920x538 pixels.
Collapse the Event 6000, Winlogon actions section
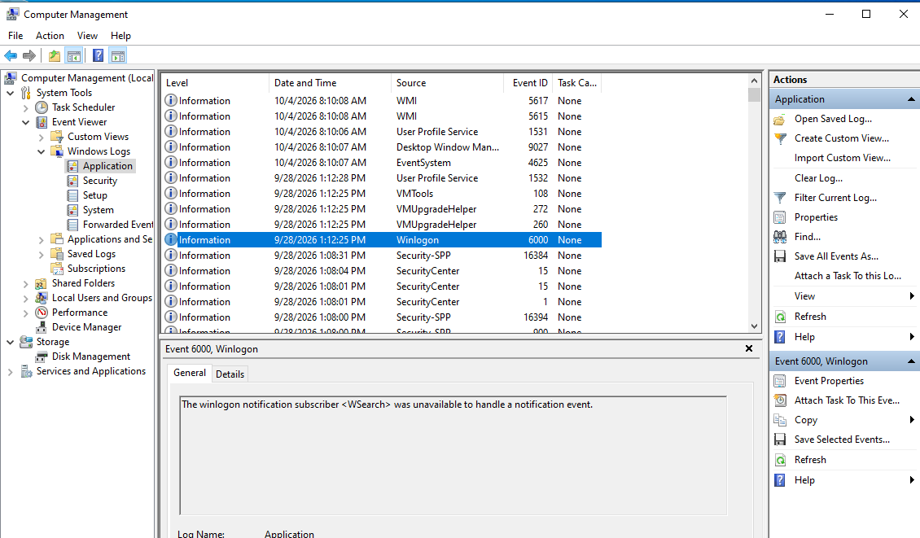click(x=911, y=361)
